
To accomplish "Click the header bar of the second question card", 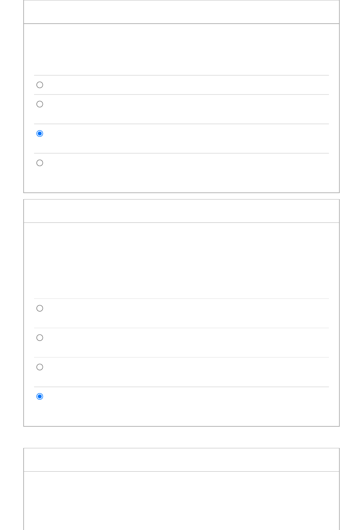I will pos(181,211).
